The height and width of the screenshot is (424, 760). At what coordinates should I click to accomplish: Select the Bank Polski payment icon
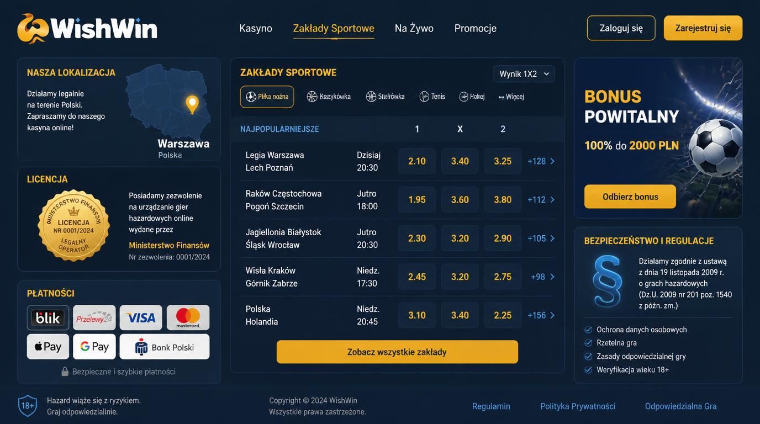165,347
